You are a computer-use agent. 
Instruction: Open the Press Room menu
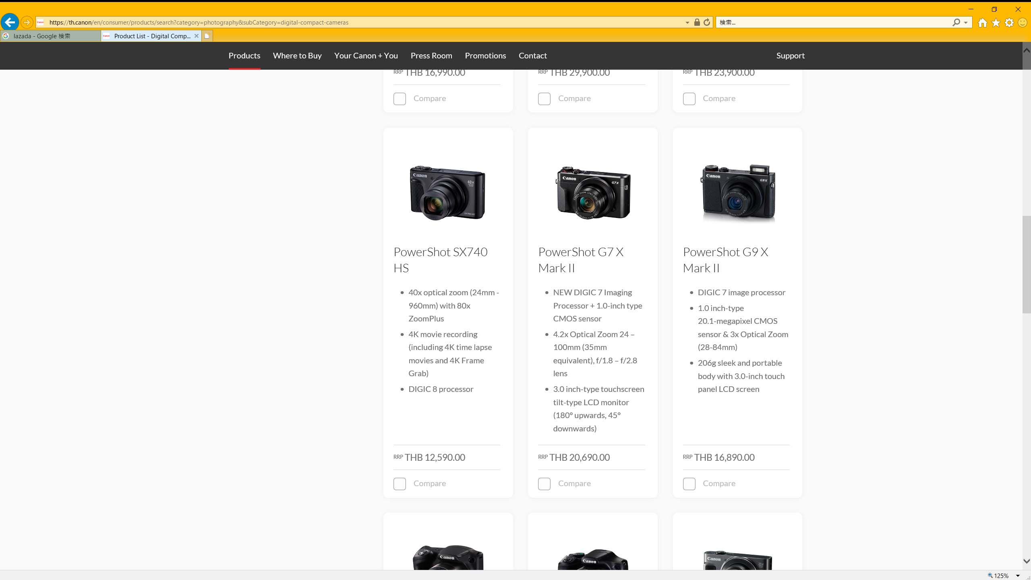(431, 56)
